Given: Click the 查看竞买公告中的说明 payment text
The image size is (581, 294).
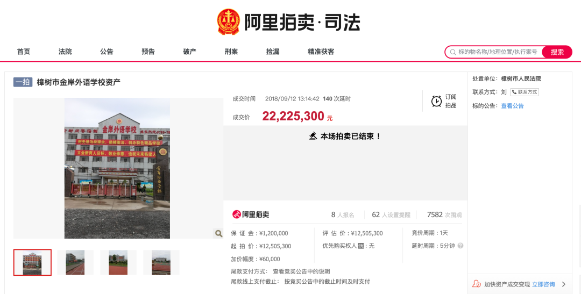Looking at the screenshot, I should (x=301, y=271).
